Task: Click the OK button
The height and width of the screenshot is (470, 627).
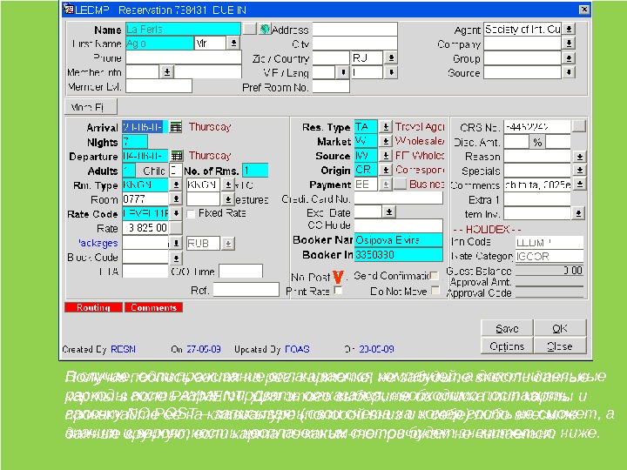Action: [560, 328]
